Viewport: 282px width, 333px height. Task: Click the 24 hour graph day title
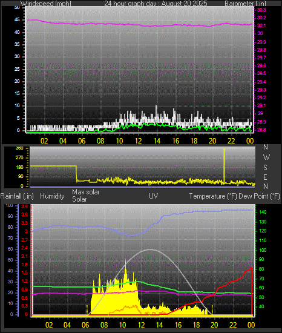pos(156,4)
